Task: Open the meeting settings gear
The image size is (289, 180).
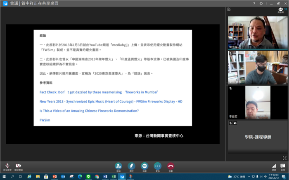Action: tap(261, 3)
